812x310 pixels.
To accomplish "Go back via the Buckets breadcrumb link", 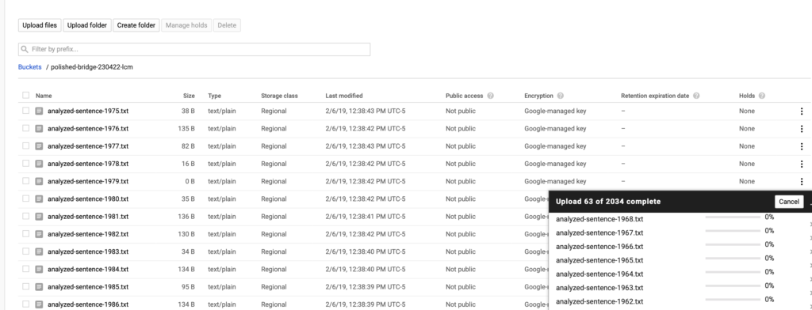I will 29,67.
